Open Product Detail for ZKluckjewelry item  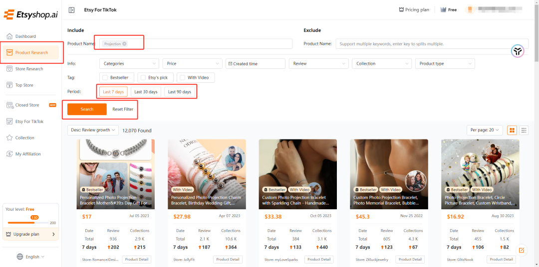point(410,260)
